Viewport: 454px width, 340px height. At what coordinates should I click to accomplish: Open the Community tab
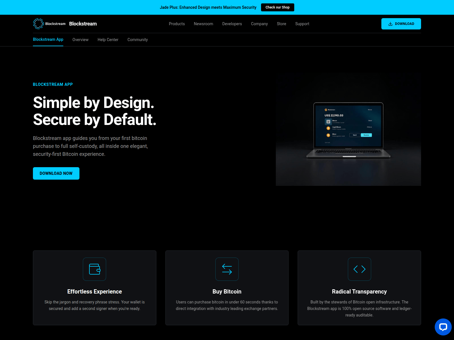click(x=137, y=40)
